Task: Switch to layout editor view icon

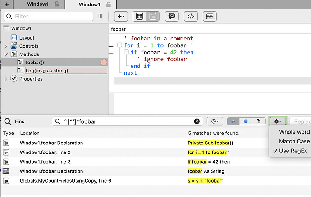Action: click(140, 16)
